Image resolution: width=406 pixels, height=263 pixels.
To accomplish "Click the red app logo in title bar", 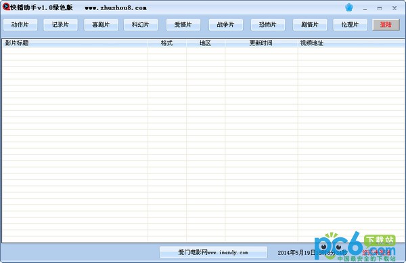I will tap(6, 7).
